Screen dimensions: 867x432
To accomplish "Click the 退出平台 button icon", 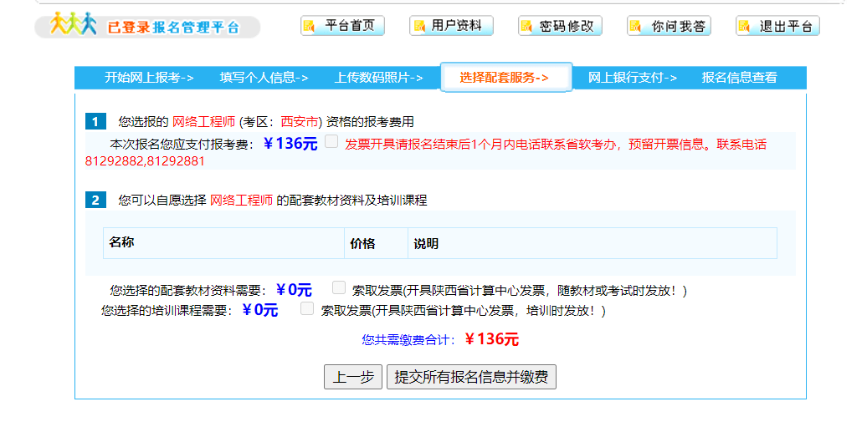I will 744,26.
